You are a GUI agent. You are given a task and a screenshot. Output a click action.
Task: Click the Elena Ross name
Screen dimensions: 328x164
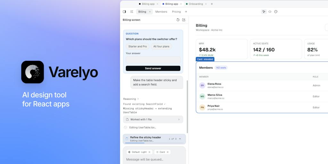pos(214,84)
